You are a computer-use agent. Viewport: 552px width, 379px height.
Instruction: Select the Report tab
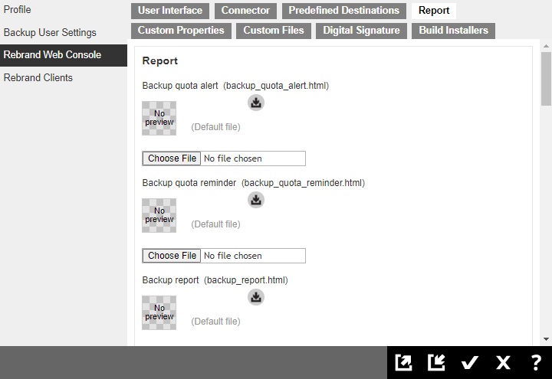coord(434,11)
